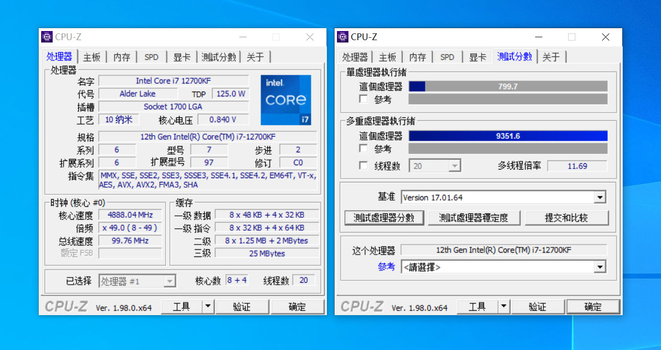Open the benchmark Version 17.01.64 dropdown
The height and width of the screenshot is (350, 661).
[x=600, y=197]
